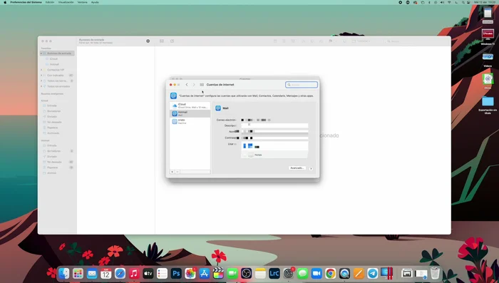Screen dimensions: 499x283
Task: Compose new message in Mail toolbar
Action: [x=173, y=41]
